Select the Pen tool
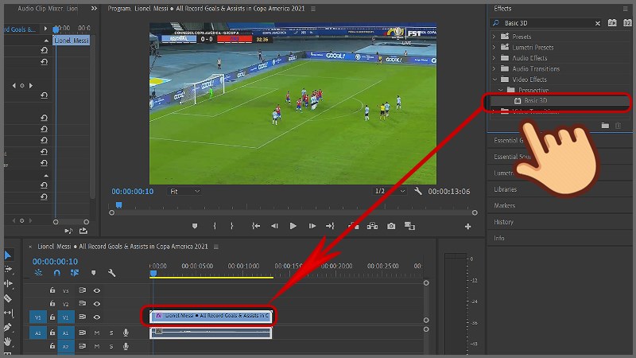 coord(7,327)
